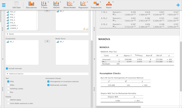182x108 pixels.
Task: Open the Mixed Models menu
Action: [70, 5]
